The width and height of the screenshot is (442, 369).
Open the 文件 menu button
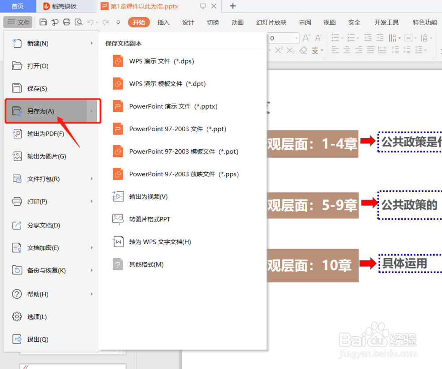coord(18,22)
